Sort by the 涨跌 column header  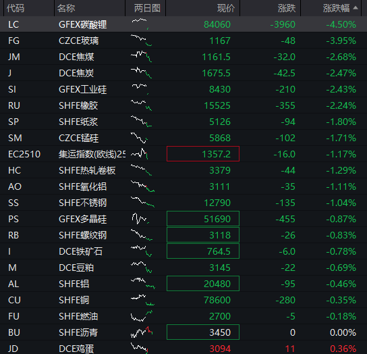(287, 8)
